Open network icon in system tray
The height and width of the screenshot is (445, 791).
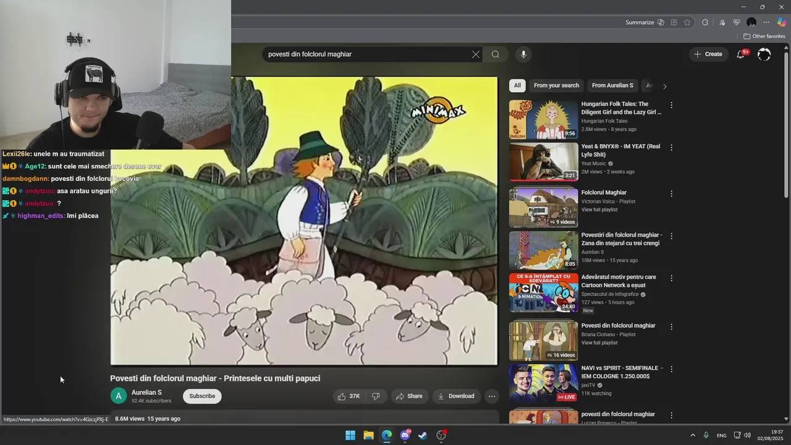point(737,435)
